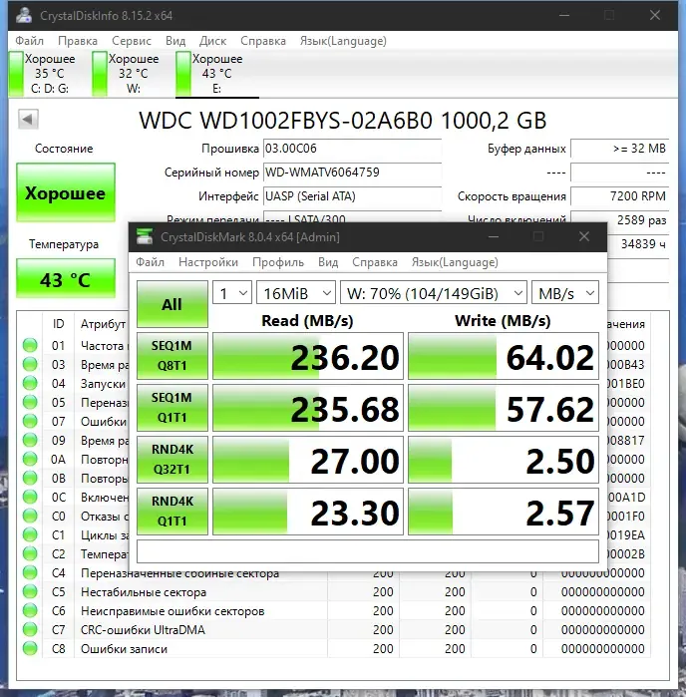This screenshot has width=686, height=697.
Task: Click status circle for attribute 04
Action: 30,383
